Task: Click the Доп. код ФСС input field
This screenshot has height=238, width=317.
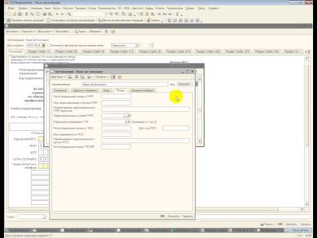Action: tap(176, 128)
